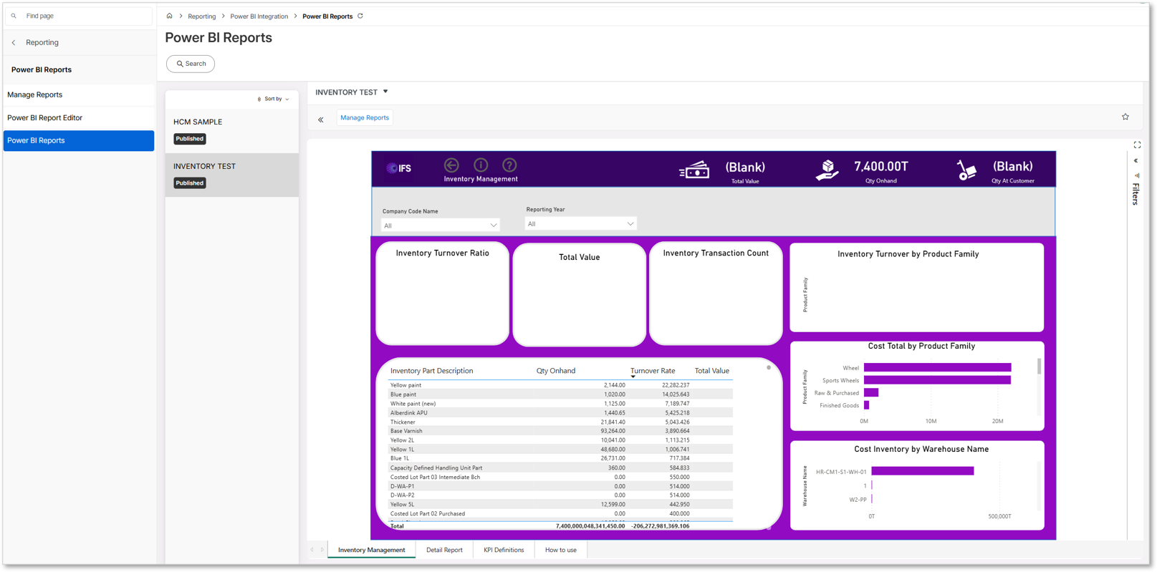Open the Company Code Name dropdown
This screenshot has width=1157, height=572.
click(x=440, y=226)
